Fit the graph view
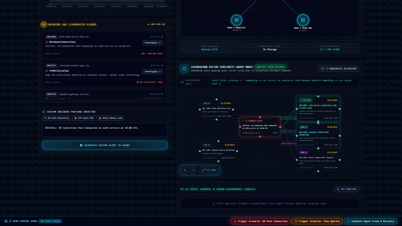The height and width of the screenshot is (226, 402). point(209,170)
